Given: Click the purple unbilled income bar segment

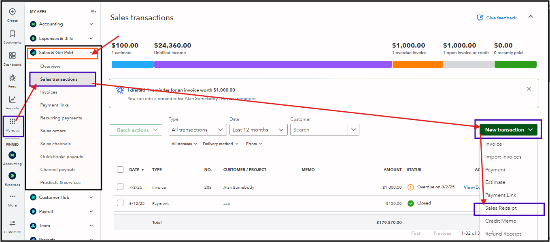Looking at the screenshot, I should [x=273, y=65].
